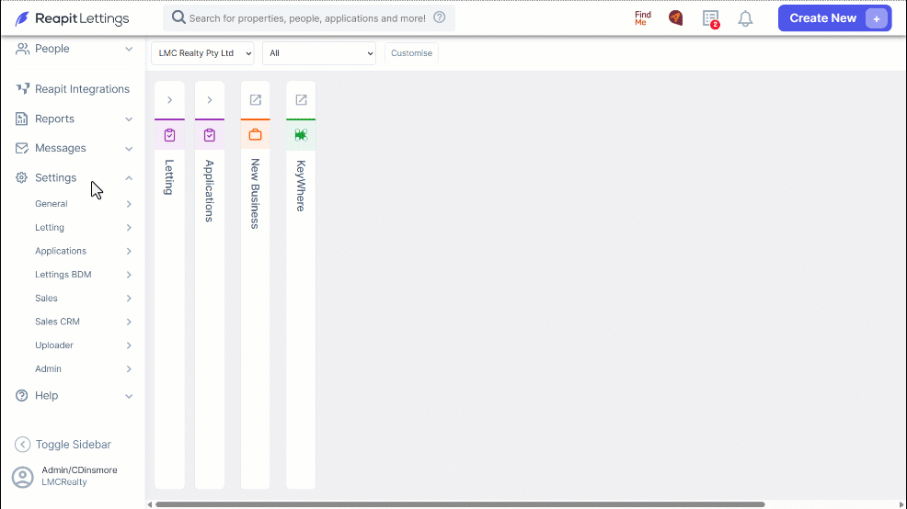Image resolution: width=907 pixels, height=509 pixels.
Task: Expand the Sales CRM chevron
Action: pyautogui.click(x=129, y=322)
